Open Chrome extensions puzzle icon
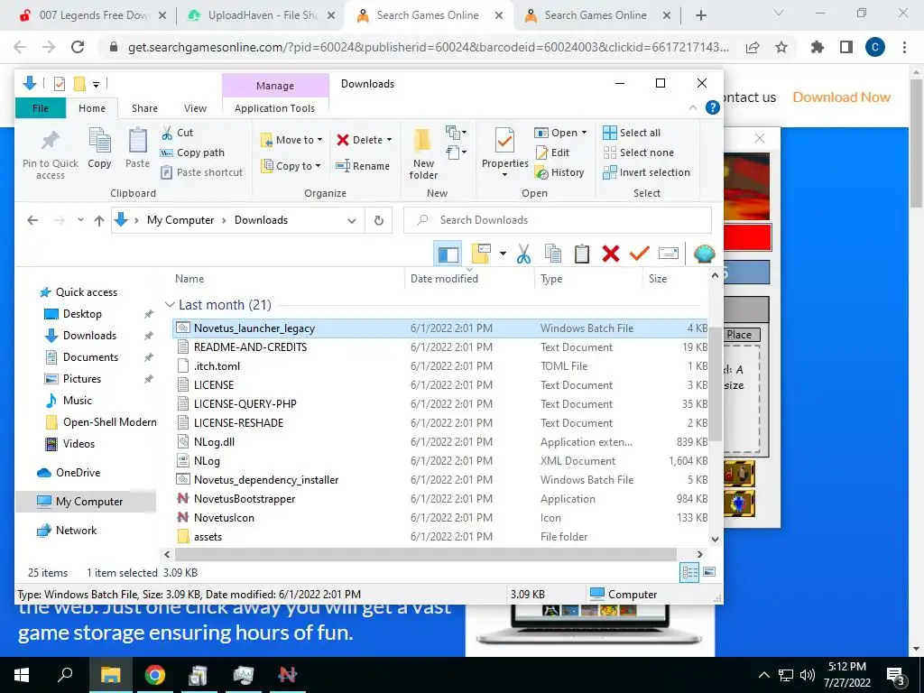The width and height of the screenshot is (924, 693). [x=818, y=47]
